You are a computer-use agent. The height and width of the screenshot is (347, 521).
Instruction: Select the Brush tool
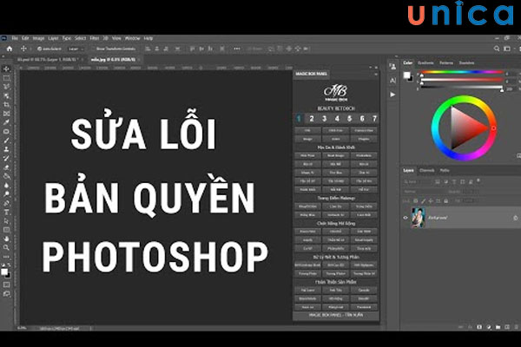[6, 141]
